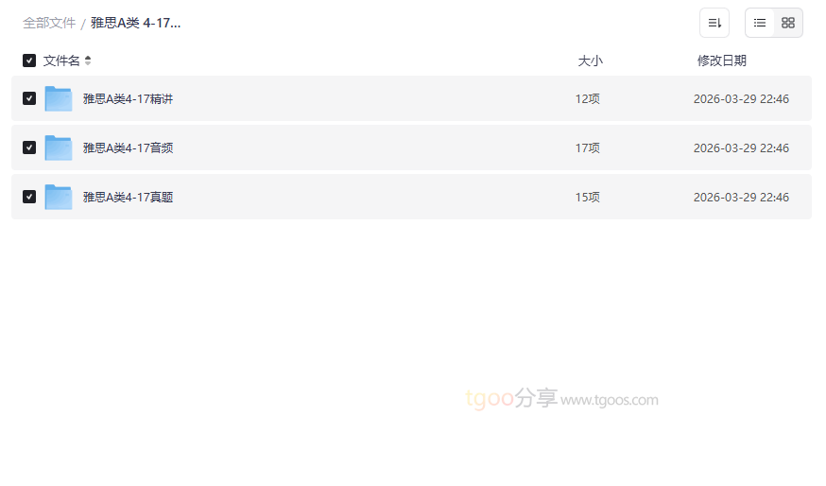This screenshot has width=826, height=486.
Task: Click the 修改日期 column header
Action: (721, 61)
